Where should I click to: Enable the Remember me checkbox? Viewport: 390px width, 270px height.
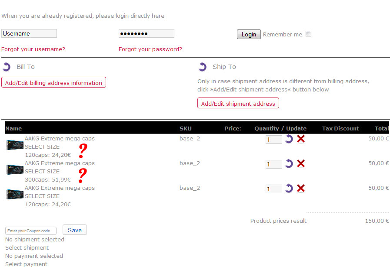309,34
